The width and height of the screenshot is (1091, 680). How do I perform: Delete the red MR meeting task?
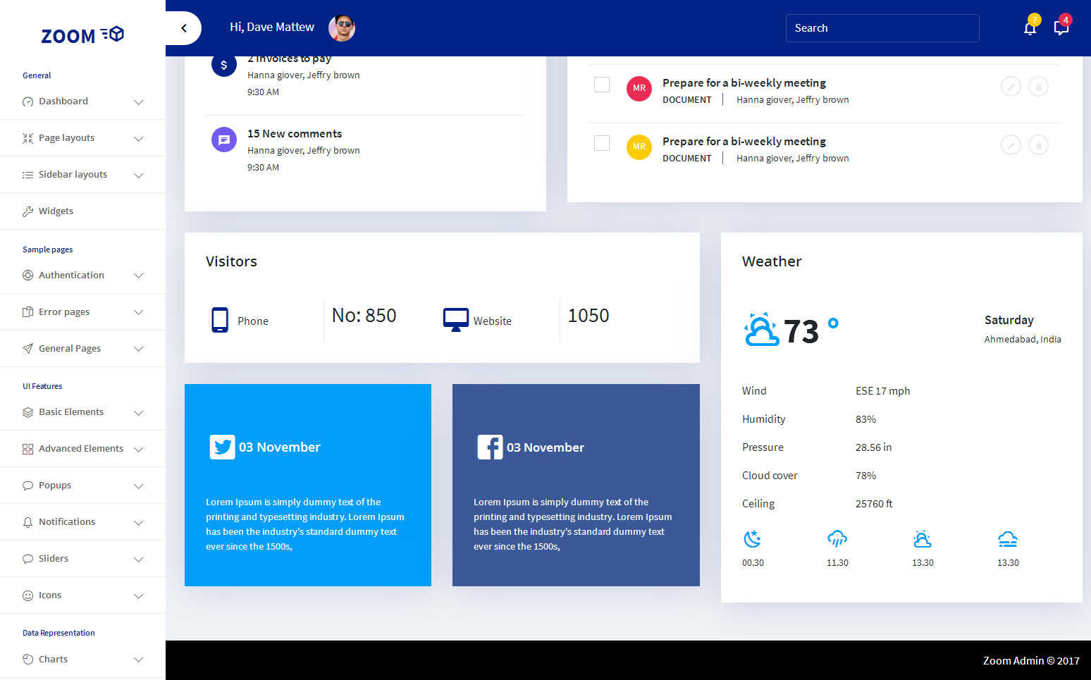1038,87
